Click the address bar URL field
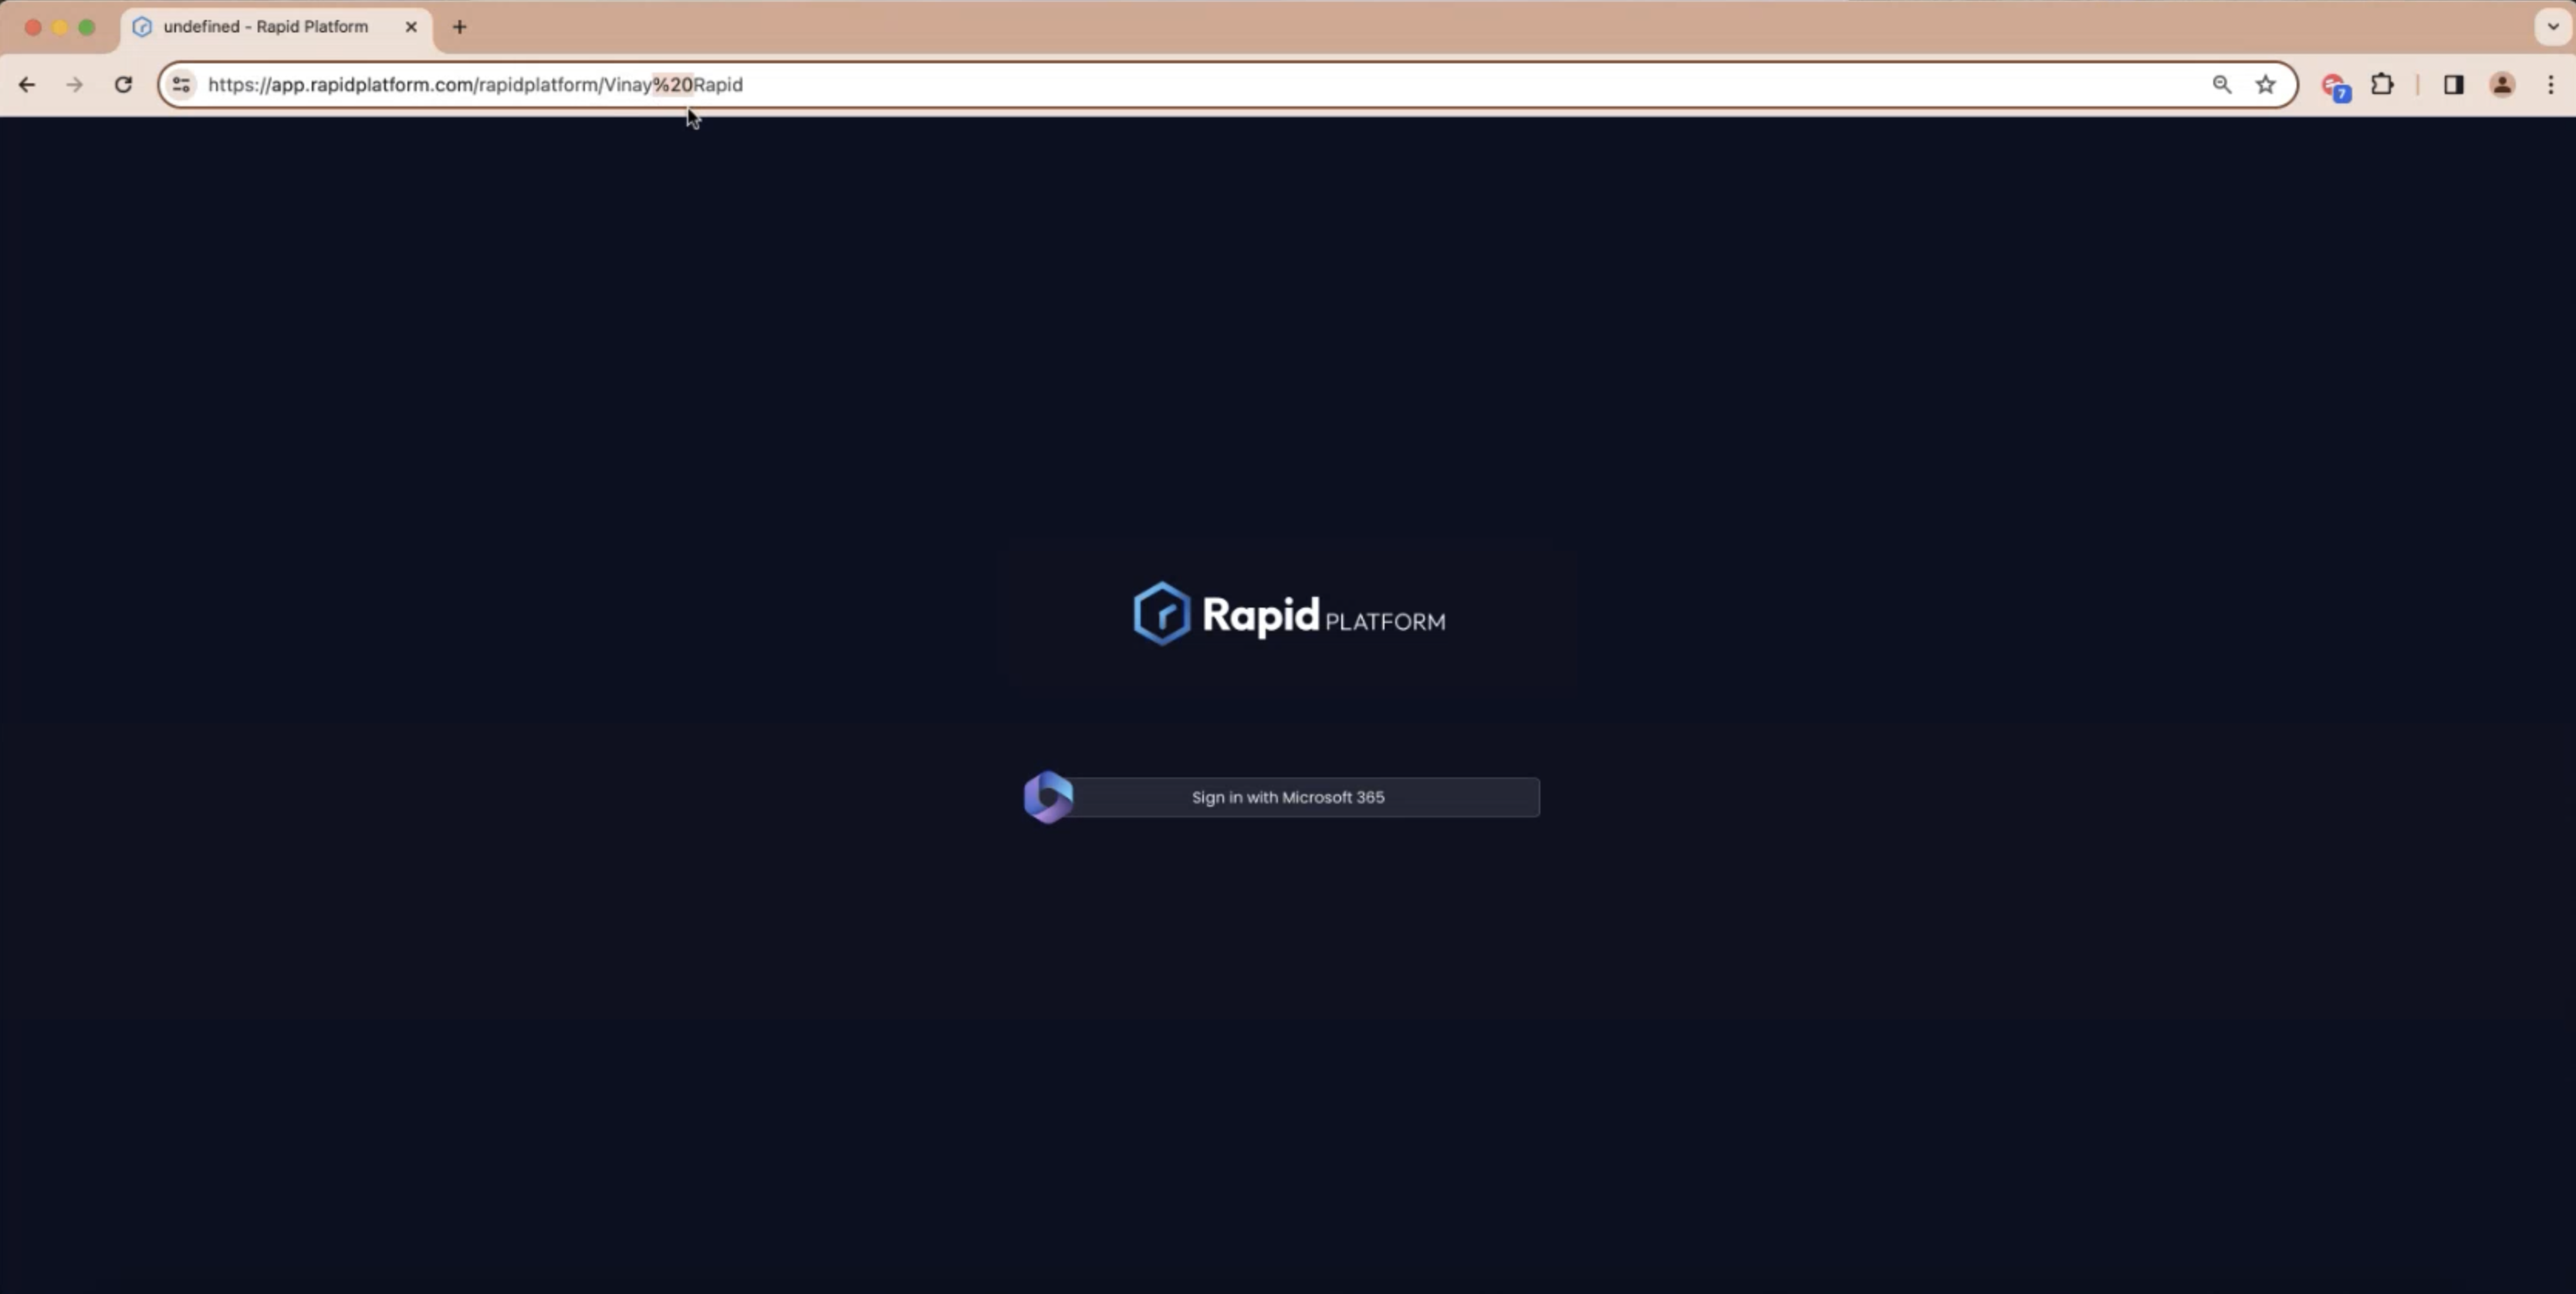The width and height of the screenshot is (2576, 1294). coord(475,84)
